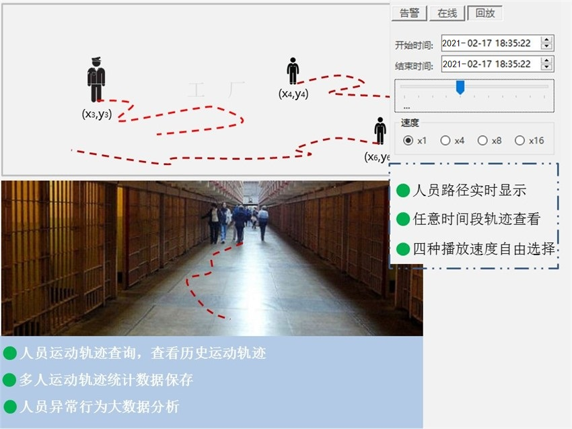Click the blue playback slider thumb

click(x=460, y=88)
